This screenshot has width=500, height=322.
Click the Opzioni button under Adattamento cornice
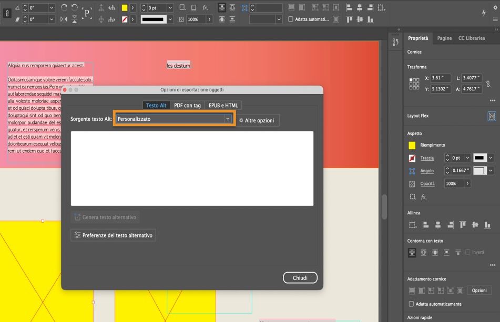[479, 290]
